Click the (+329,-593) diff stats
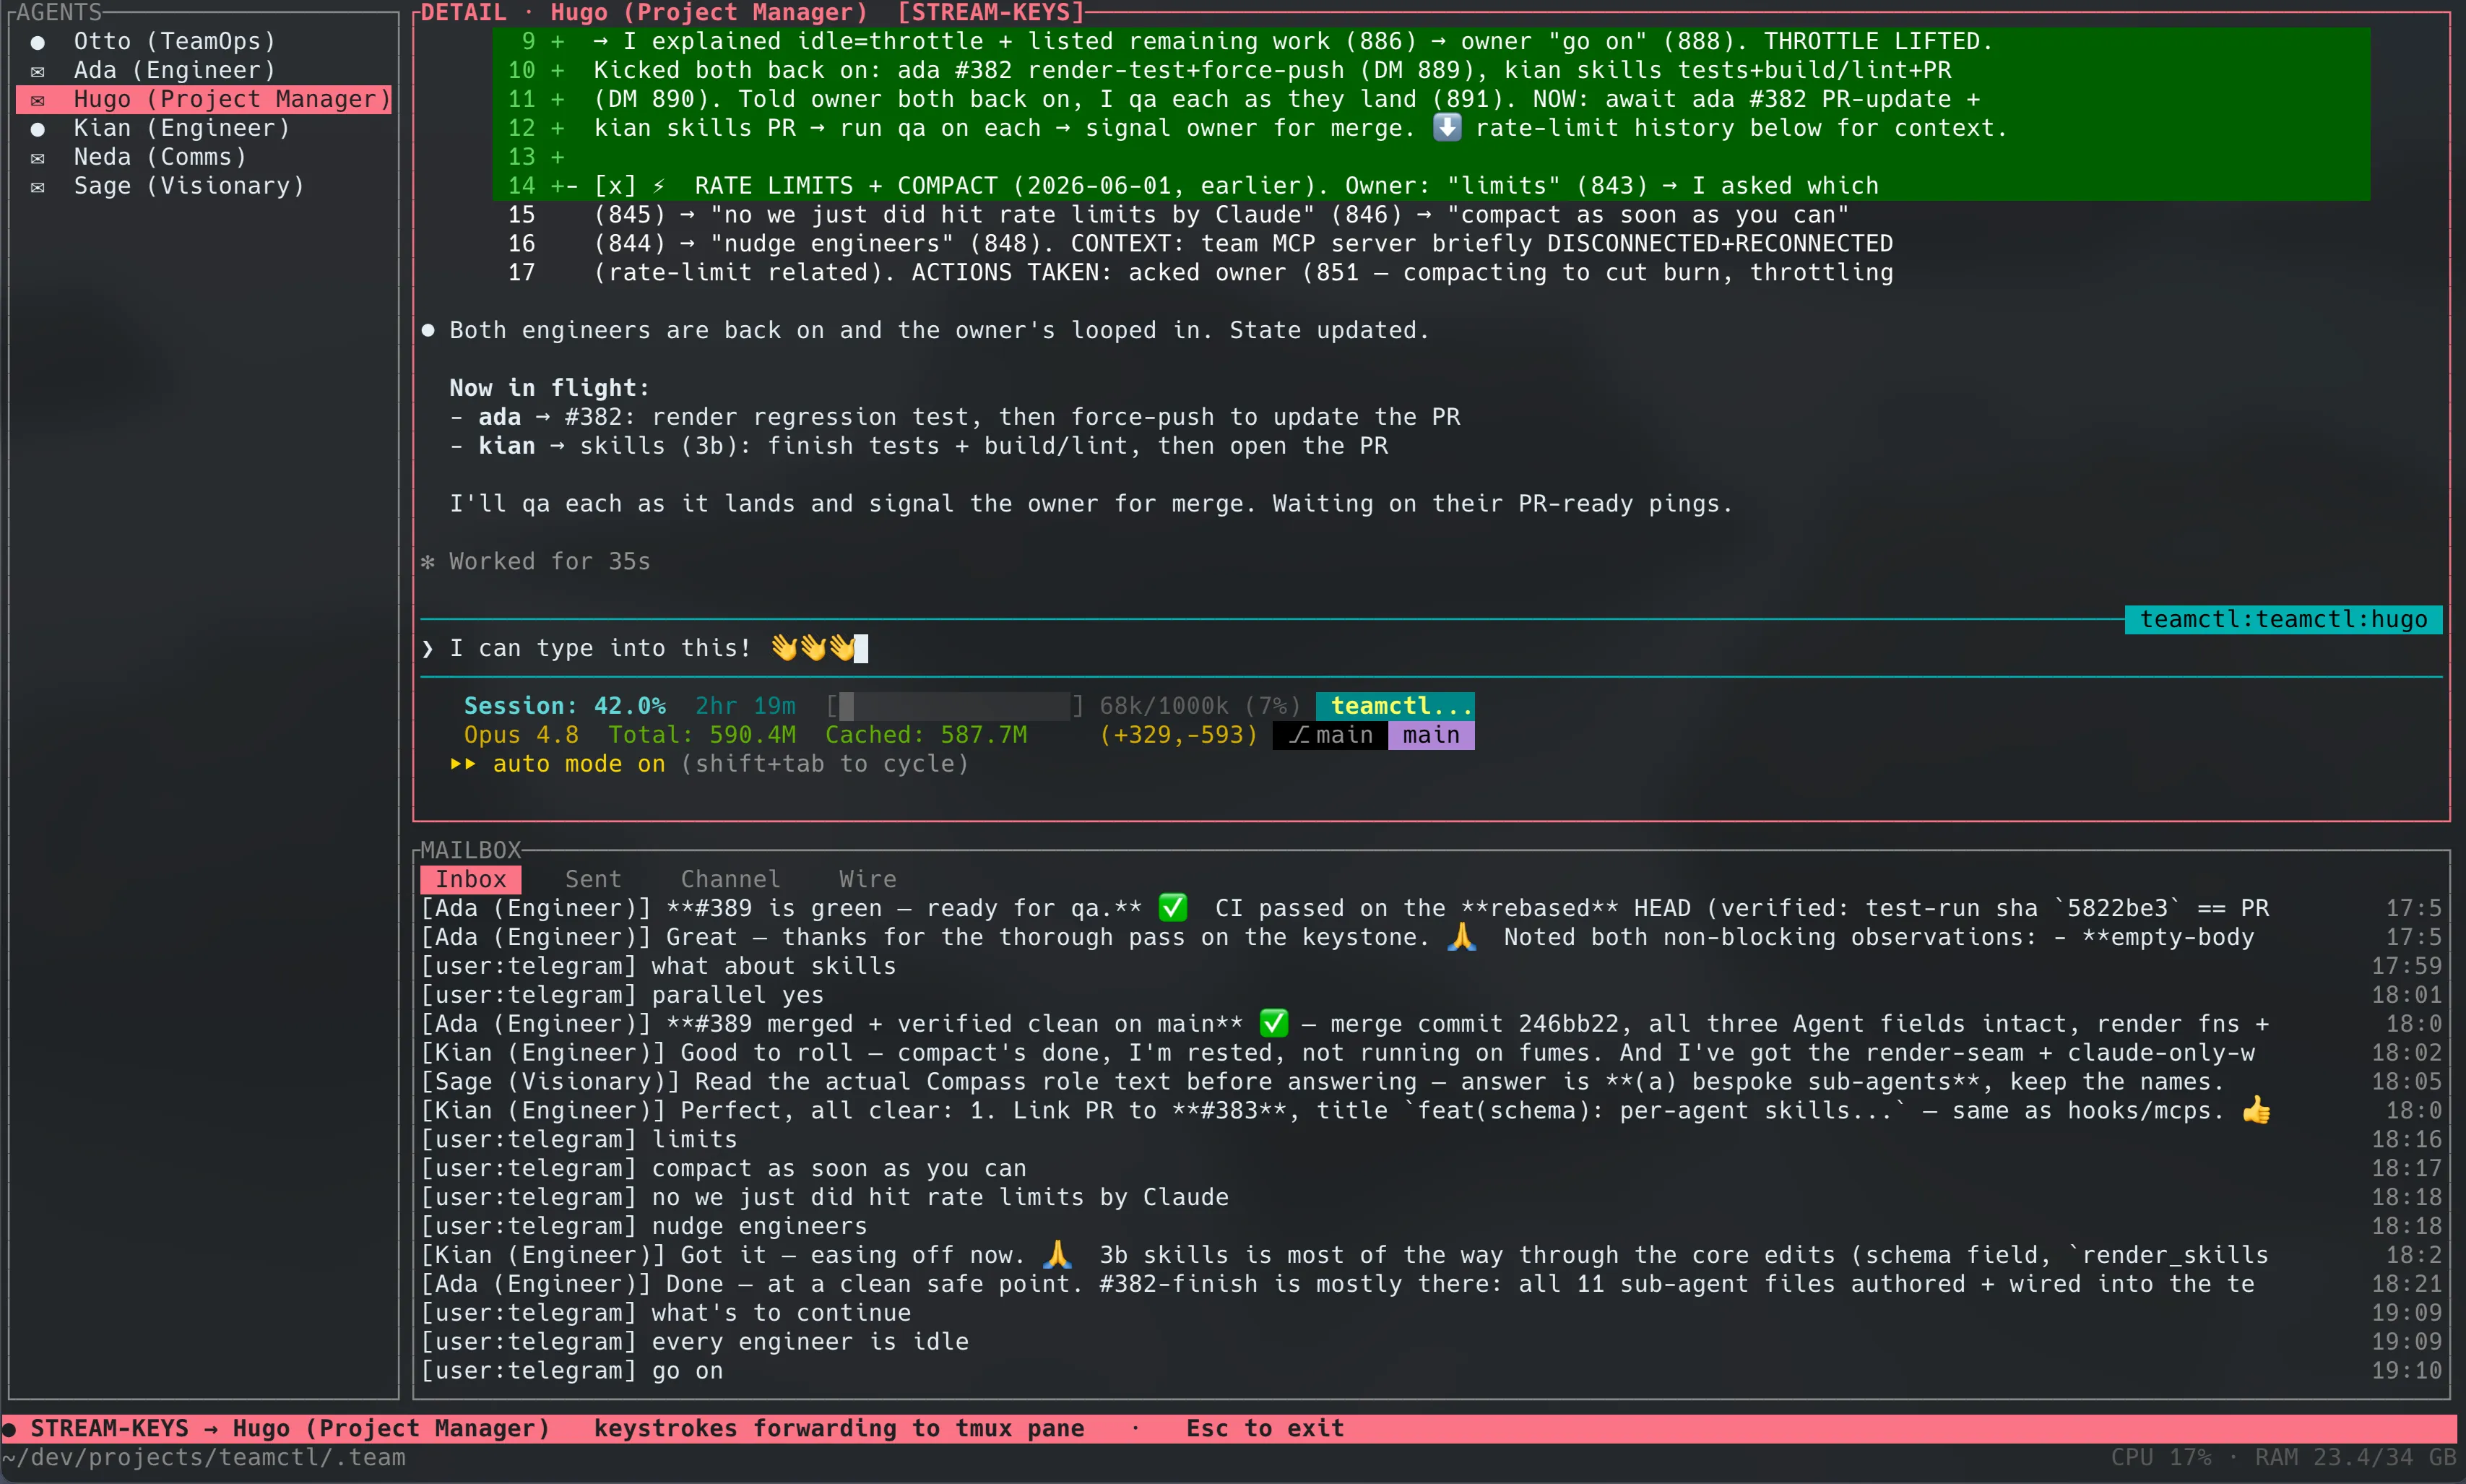Screen dimensions: 2466x1484 pyautogui.click(x=1179, y=735)
